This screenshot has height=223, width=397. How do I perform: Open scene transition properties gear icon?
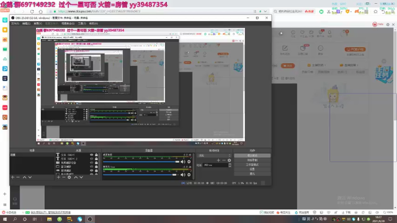tap(229, 160)
